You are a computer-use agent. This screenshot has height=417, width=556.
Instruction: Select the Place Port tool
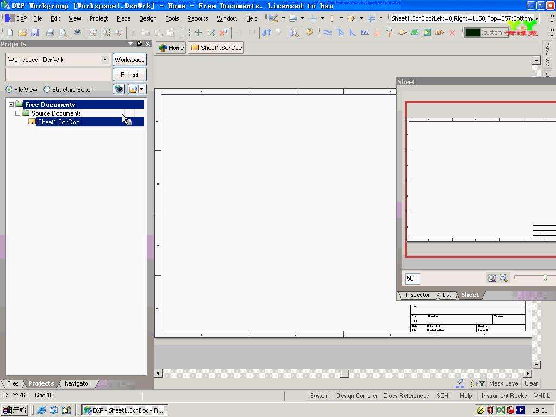(440, 33)
